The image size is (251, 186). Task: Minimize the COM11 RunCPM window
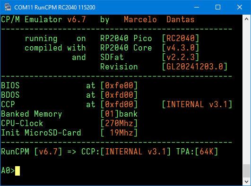click(197, 7)
